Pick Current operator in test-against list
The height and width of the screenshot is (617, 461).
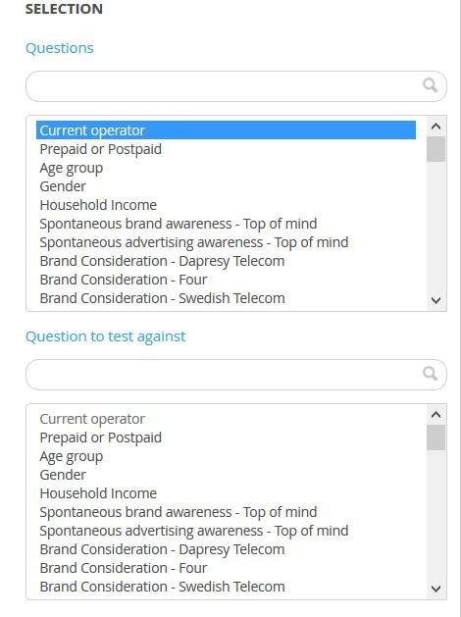[x=226, y=419]
